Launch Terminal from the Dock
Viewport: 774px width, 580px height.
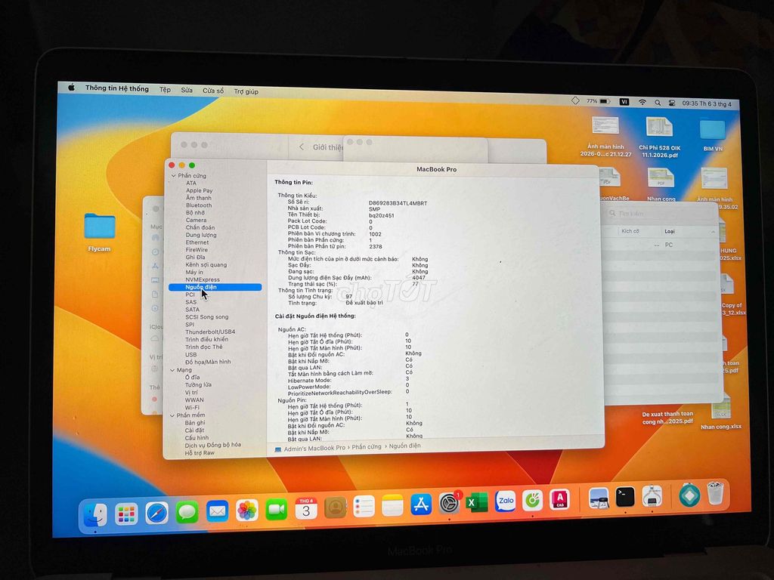(x=625, y=499)
